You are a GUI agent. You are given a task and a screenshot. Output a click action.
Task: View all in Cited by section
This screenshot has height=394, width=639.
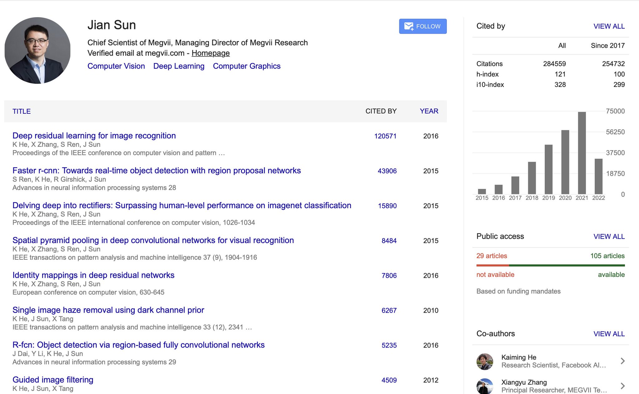pos(609,26)
